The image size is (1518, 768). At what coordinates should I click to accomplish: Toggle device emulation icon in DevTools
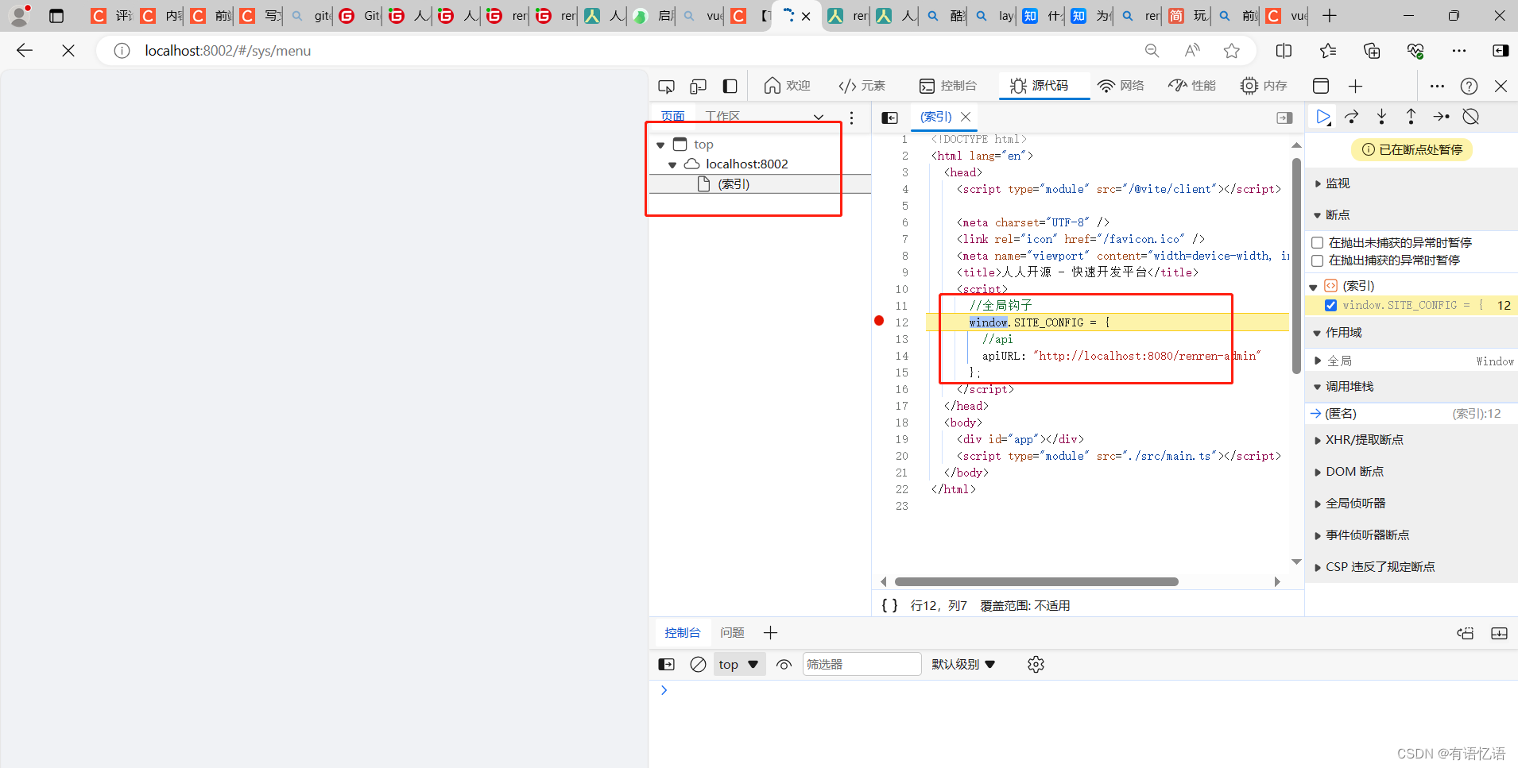698,86
